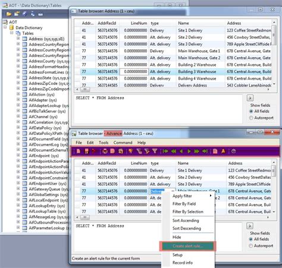Open the Edit menu
The width and height of the screenshot is (282, 268).
90,143
